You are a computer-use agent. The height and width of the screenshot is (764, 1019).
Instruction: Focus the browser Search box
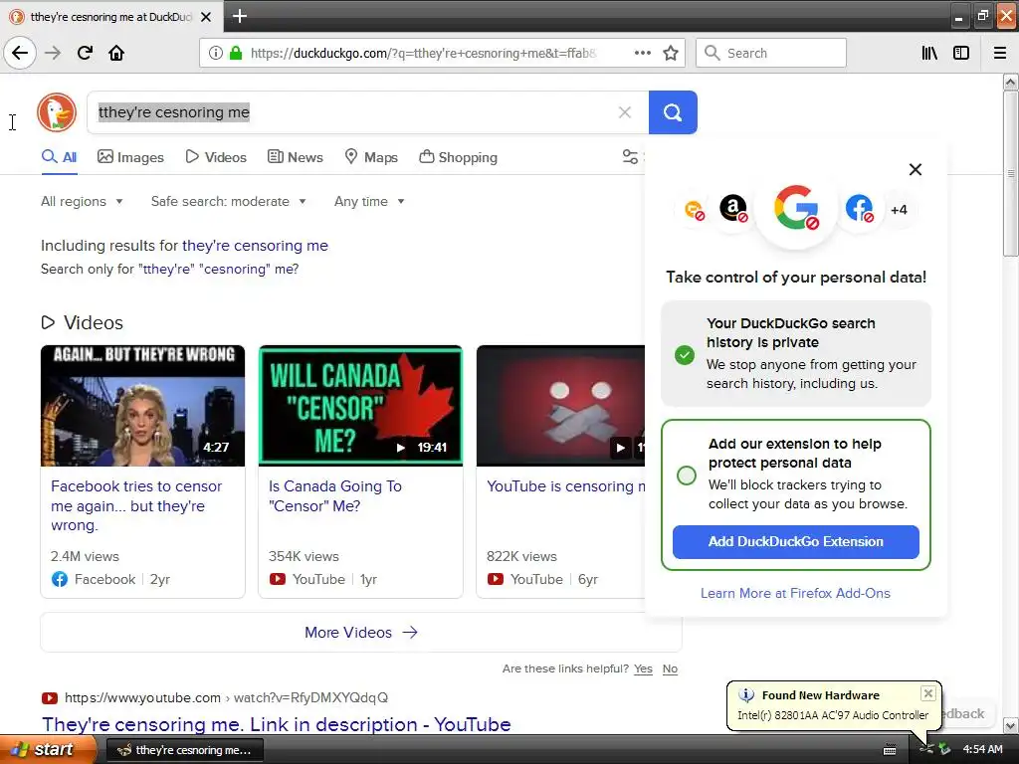[771, 53]
